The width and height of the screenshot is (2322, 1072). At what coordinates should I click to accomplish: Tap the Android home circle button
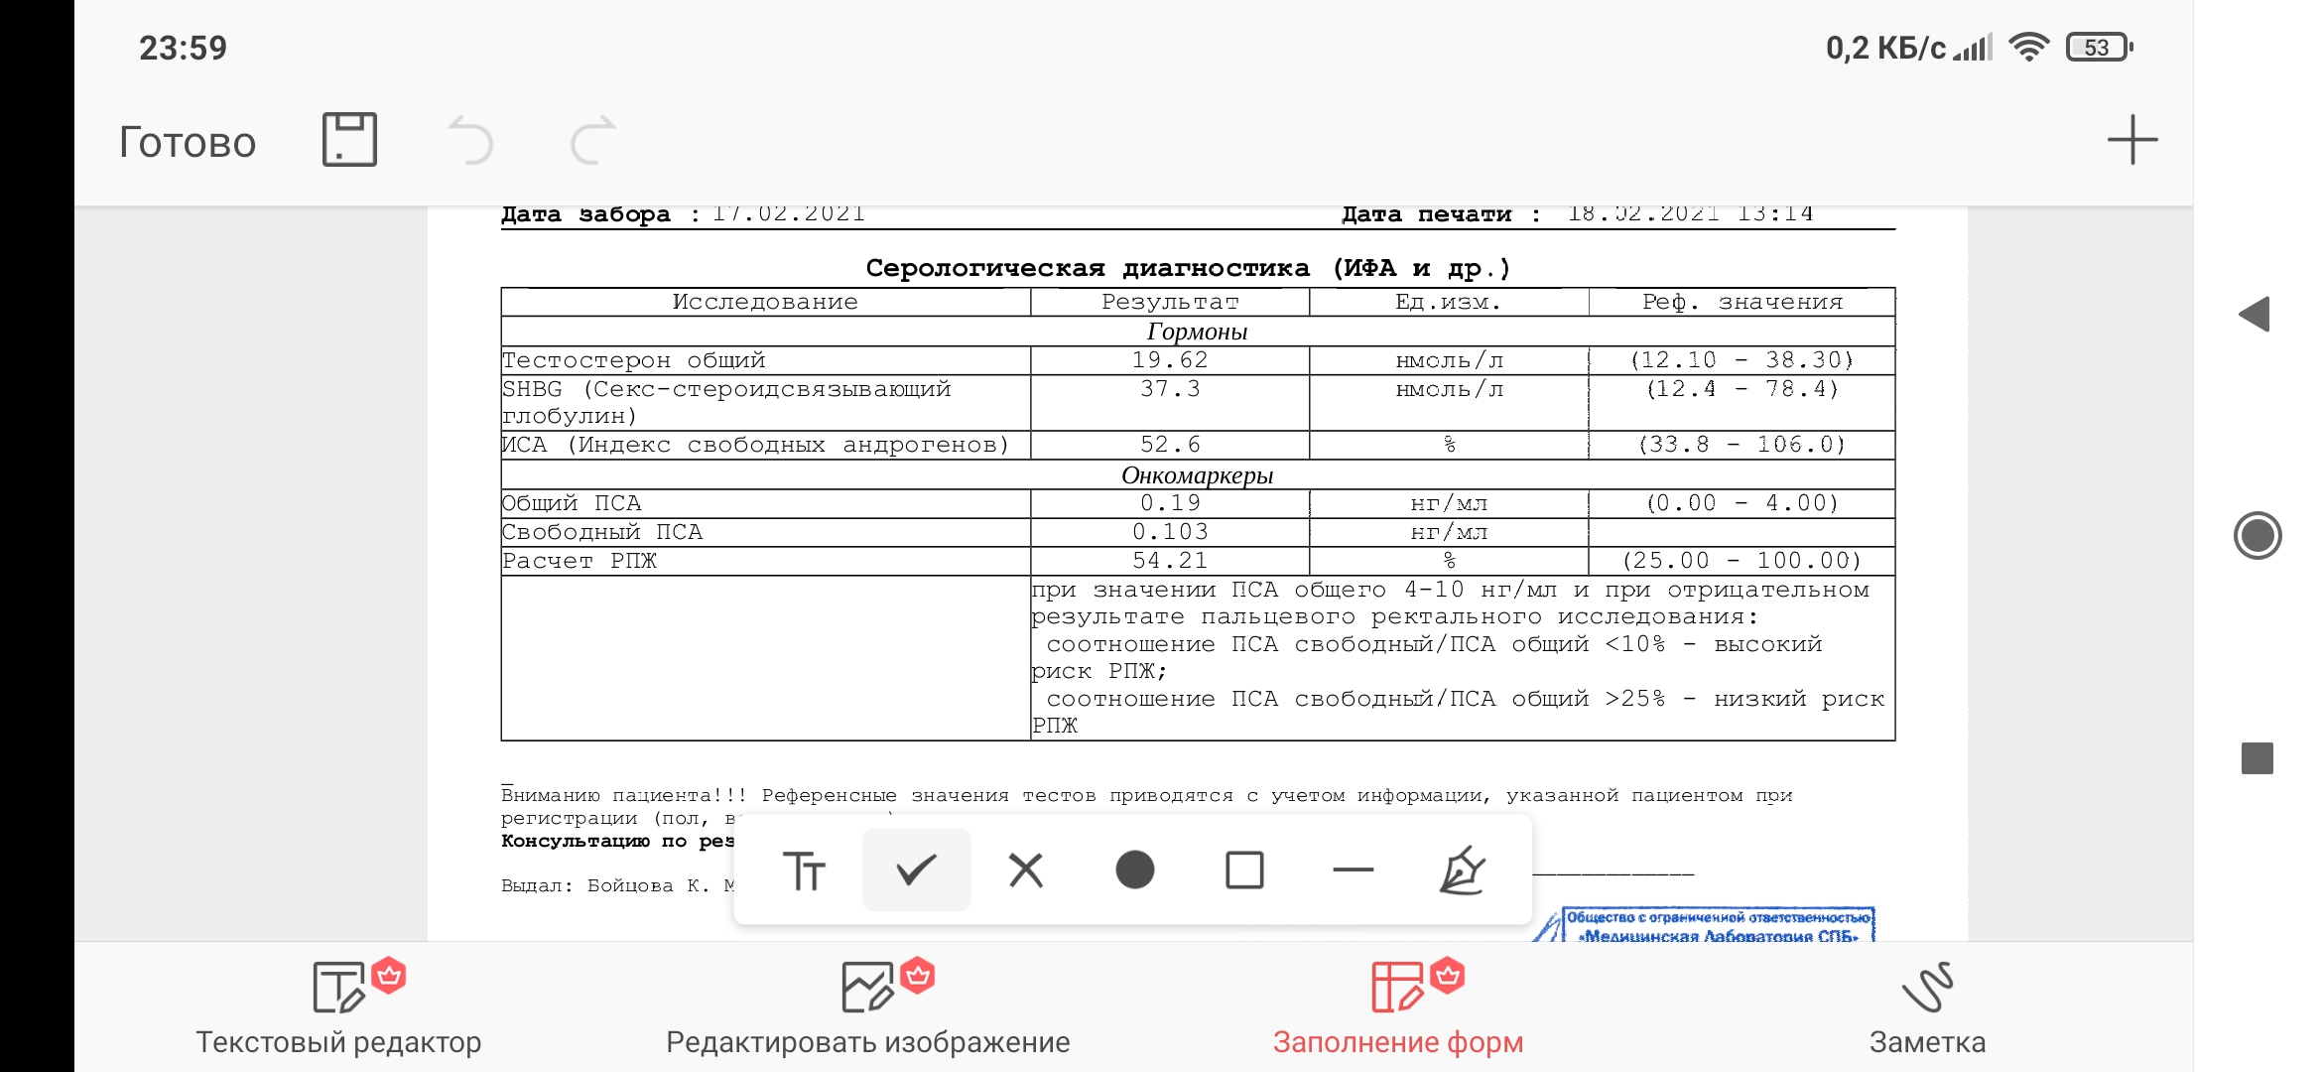(2257, 536)
